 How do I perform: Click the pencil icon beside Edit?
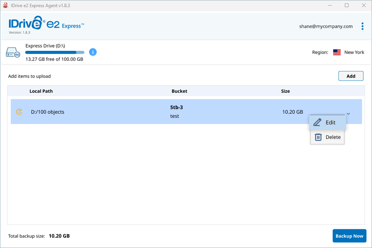coord(317,122)
